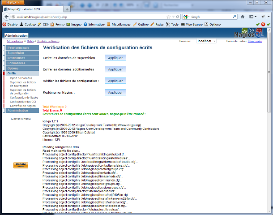Click the View Source icon

183,24
